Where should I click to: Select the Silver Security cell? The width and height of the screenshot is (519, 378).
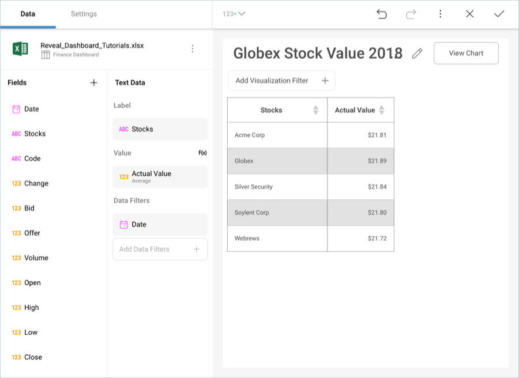click(x=277, y=187)
